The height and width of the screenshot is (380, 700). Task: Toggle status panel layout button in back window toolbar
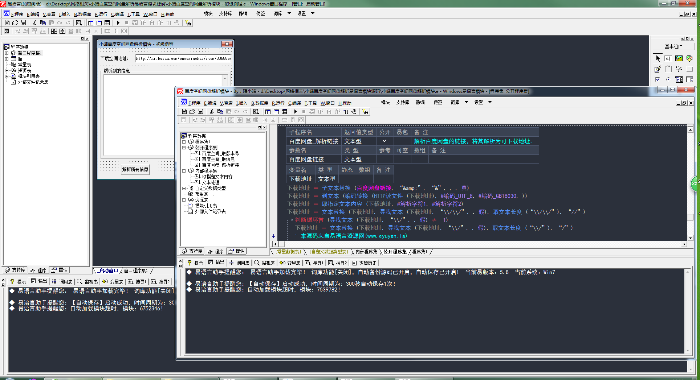[99, 22]
